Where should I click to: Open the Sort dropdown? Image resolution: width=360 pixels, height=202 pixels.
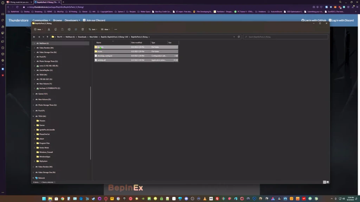tap(93, 29)
